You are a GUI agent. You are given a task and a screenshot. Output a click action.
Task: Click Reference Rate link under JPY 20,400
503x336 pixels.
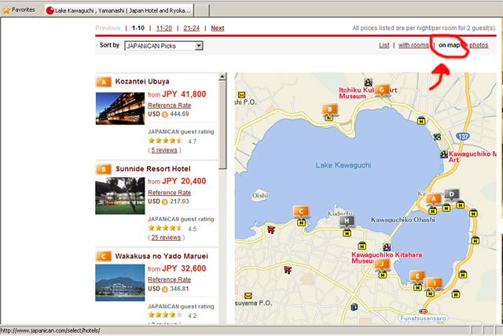(x=170, y=193)
